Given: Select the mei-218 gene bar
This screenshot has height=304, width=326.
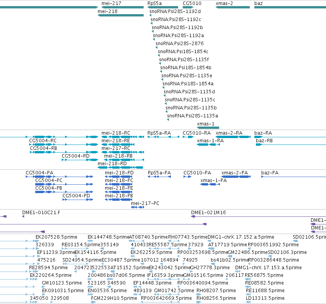Looking at the screenshot, I should coord(121,15).
